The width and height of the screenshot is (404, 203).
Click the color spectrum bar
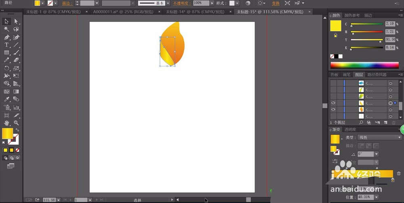364,65
